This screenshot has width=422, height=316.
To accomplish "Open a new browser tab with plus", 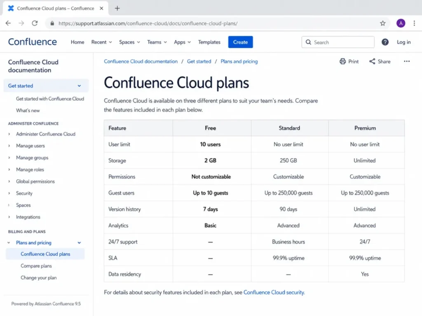I will point(117,8).
